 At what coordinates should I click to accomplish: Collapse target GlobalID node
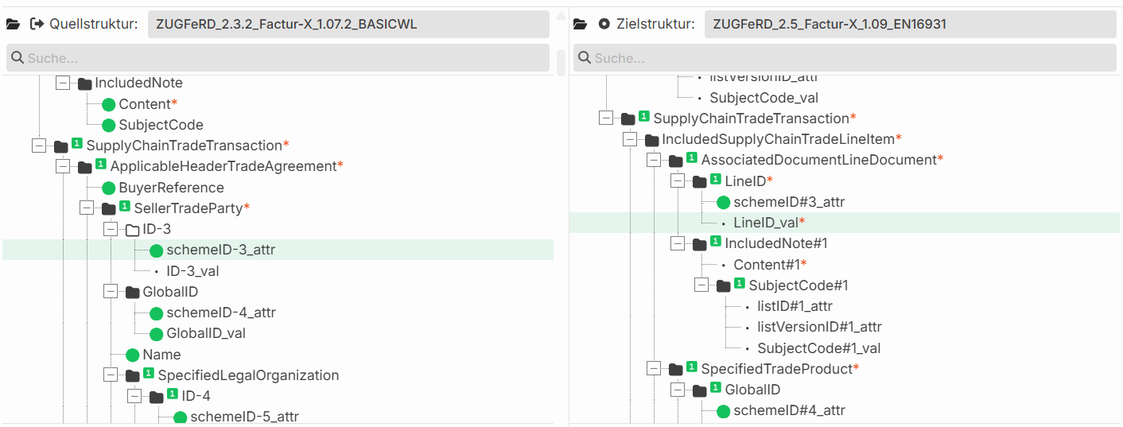[x=678, y=390]
